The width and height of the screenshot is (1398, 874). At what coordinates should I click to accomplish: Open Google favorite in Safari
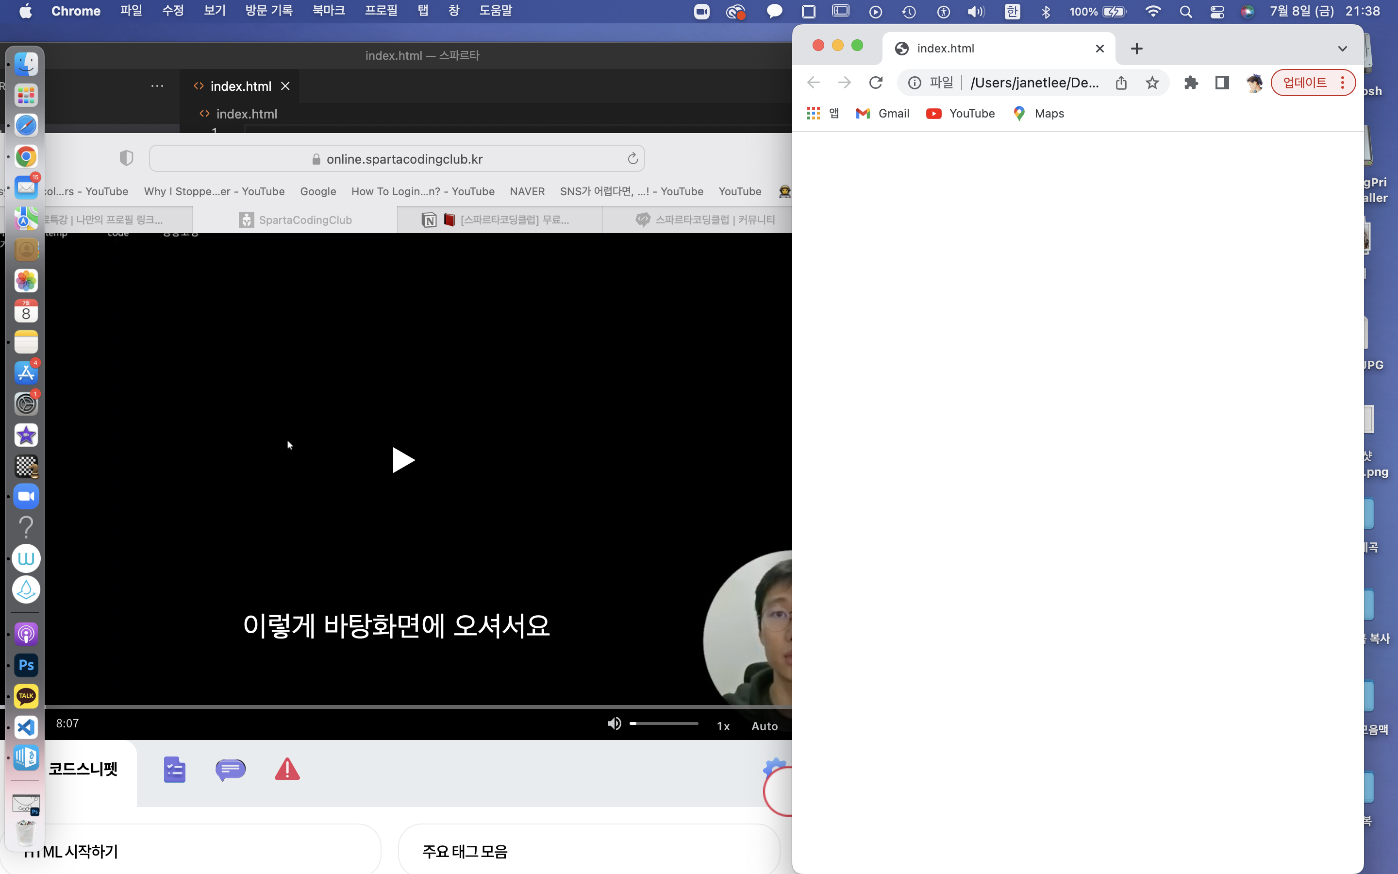[x=318, y=191]
